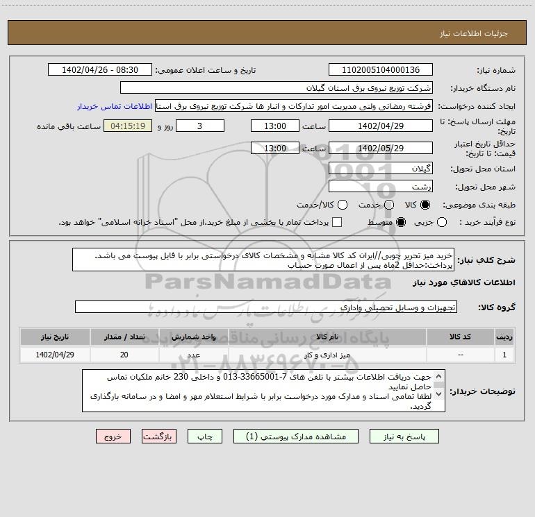
Task: Tick the اسناد خزانه اسلامی payment checkbox
Action: [x=337, y=222]
